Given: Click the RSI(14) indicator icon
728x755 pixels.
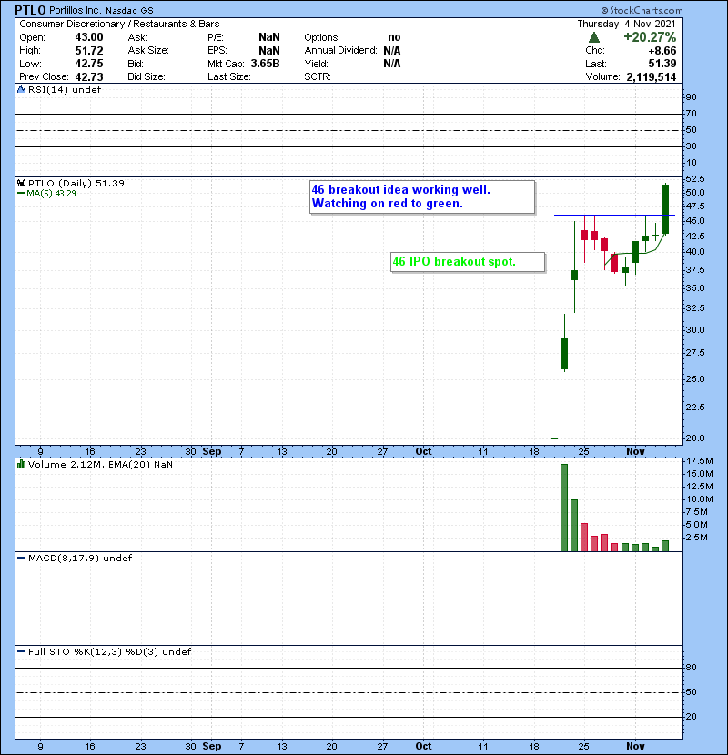Looking at the screenshot, I should tap(21, 89).
